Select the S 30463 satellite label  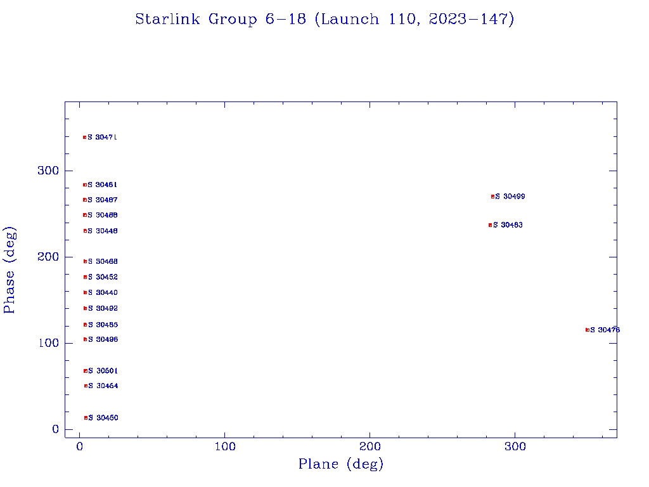click(508, 225)
